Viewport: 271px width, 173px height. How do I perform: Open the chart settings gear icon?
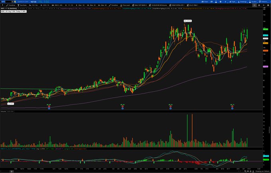tap(221, 2)
